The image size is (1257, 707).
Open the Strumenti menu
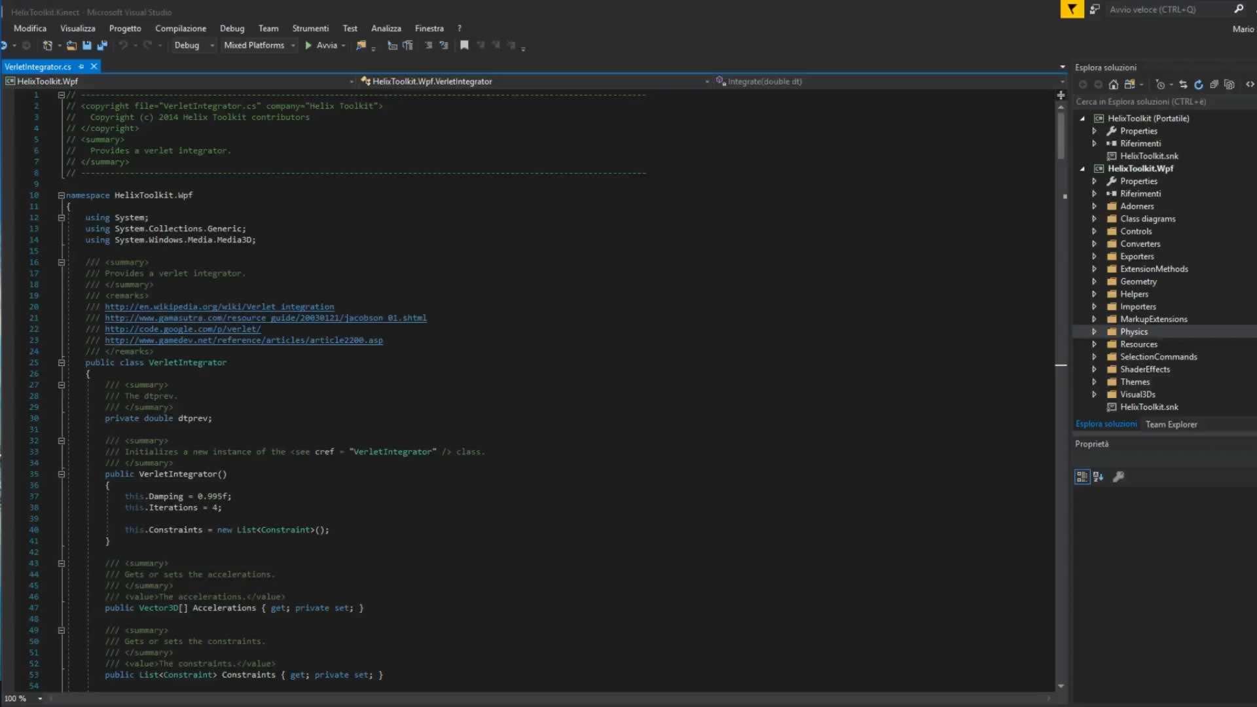tap(310, 28)
